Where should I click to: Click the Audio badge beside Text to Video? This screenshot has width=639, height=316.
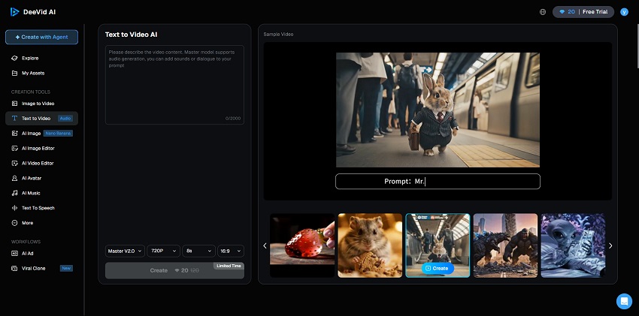coord(65,119)
